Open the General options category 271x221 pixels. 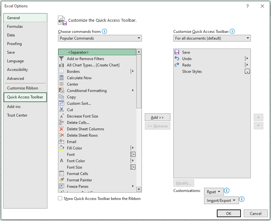pyautogui.click(x=25, y=18)
